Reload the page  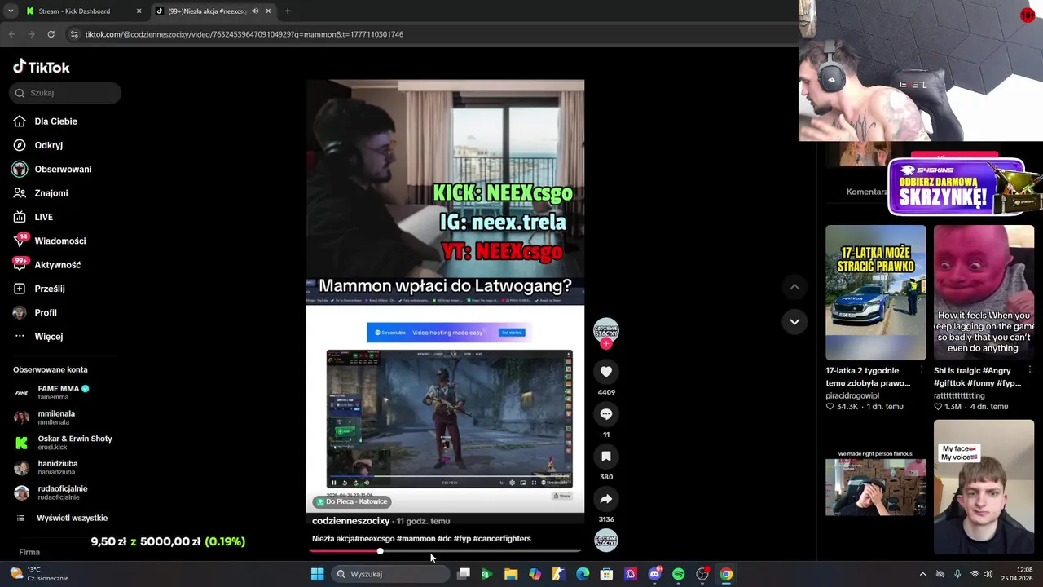click(51, 34)
